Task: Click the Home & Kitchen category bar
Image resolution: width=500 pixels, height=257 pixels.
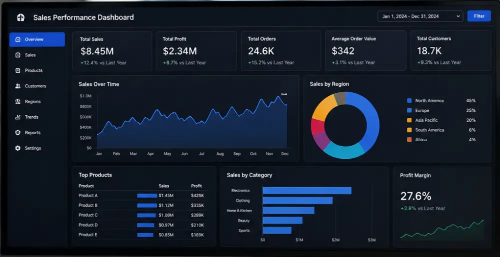Action: (x=288, y=211)
